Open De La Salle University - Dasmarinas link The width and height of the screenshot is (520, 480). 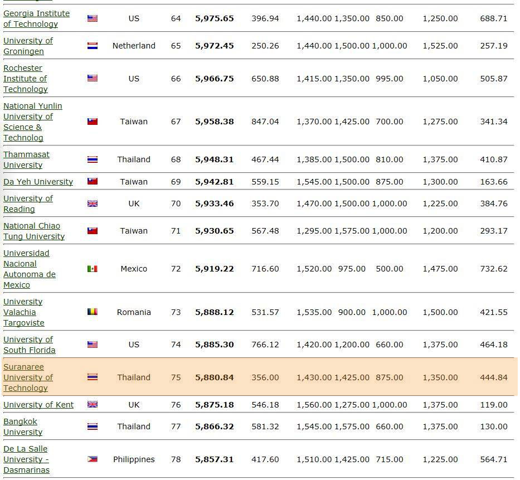tap(27, 459)
